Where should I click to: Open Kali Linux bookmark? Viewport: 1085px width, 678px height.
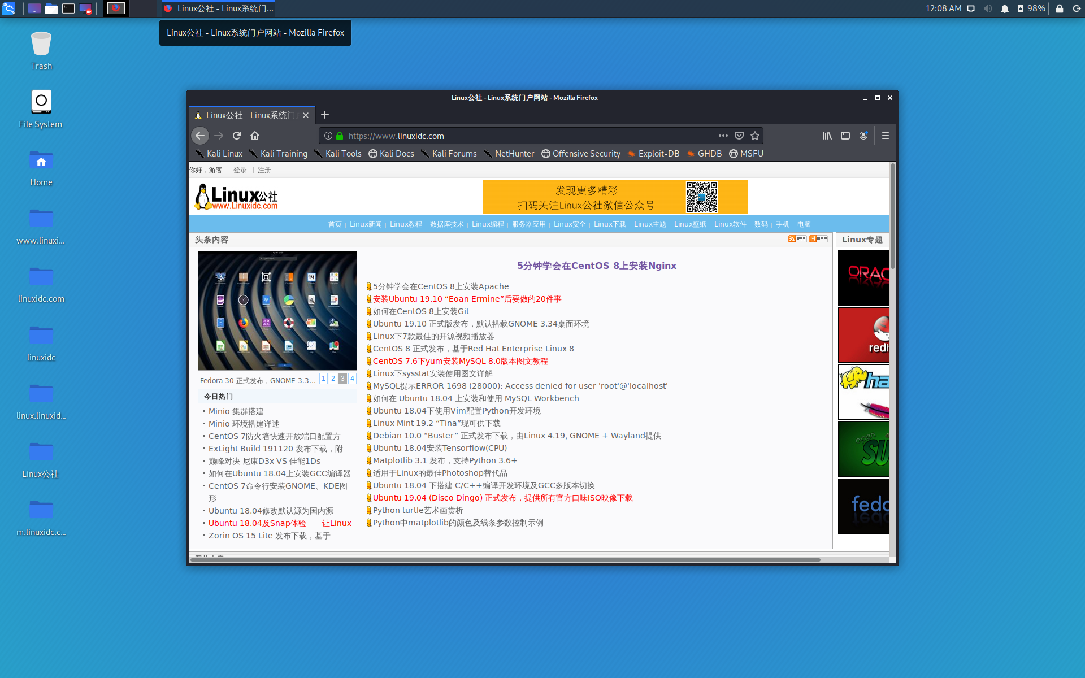(x=219, y=154)
